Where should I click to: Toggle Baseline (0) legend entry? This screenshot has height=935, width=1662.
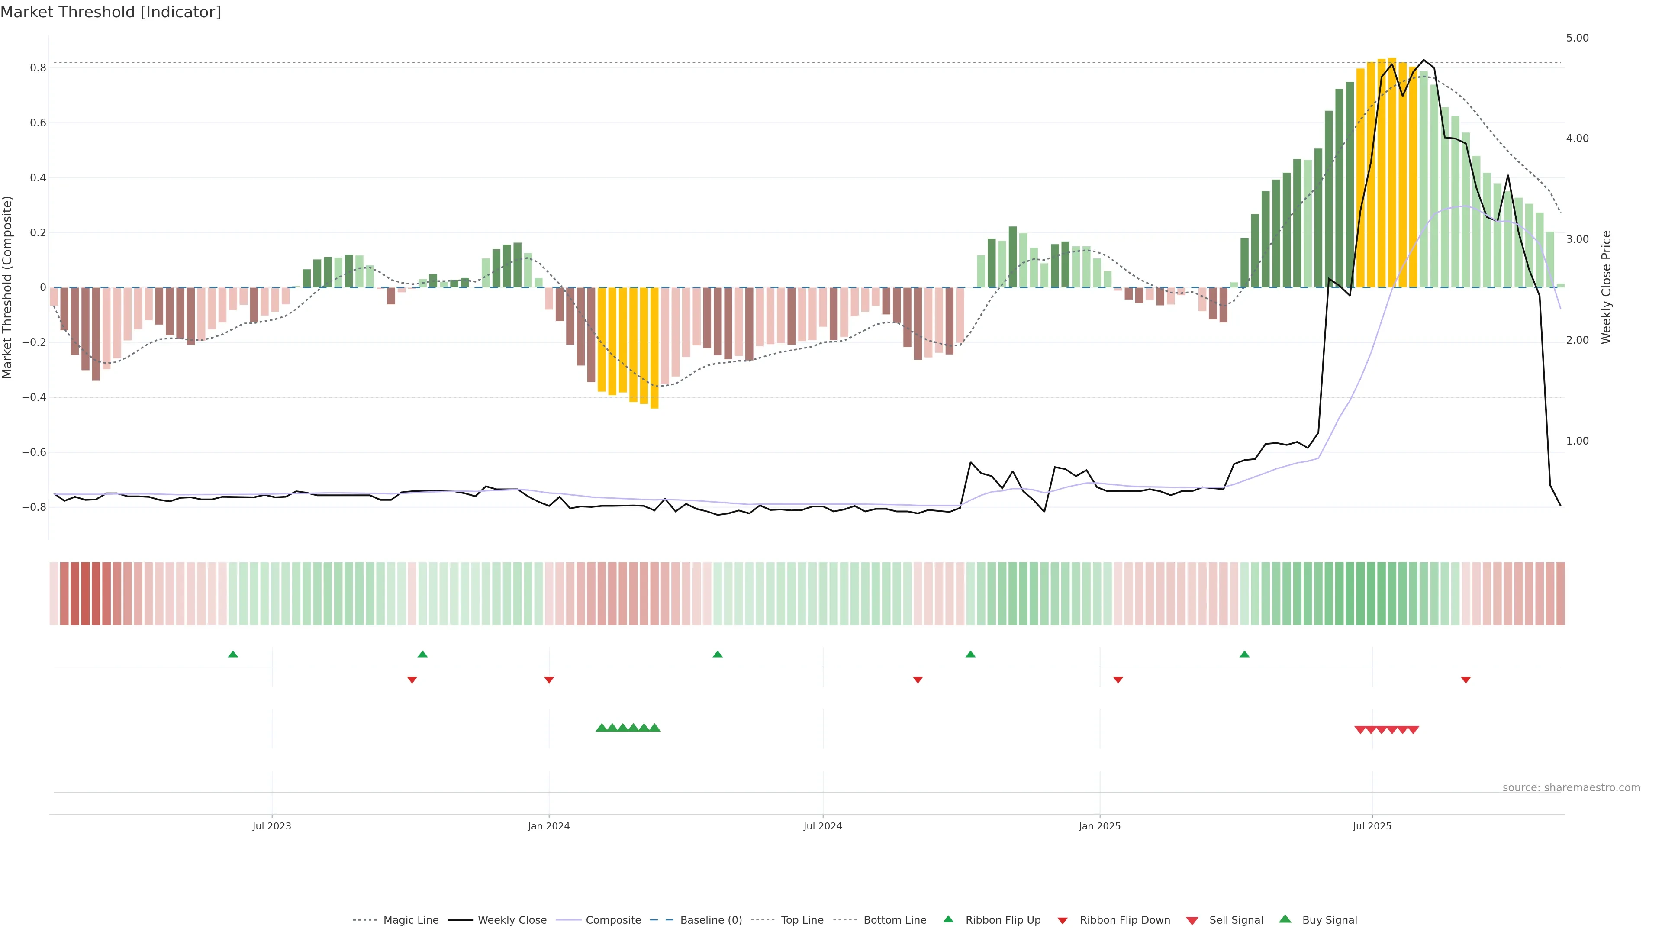coord(710,920)
